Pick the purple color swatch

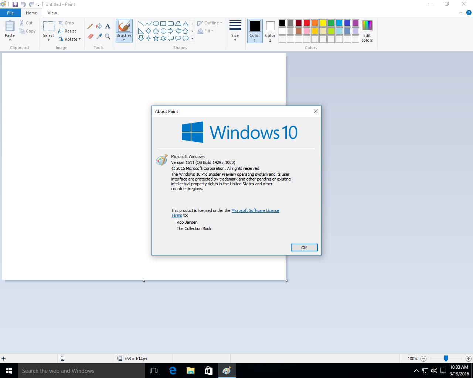click(x=355, y=23)
